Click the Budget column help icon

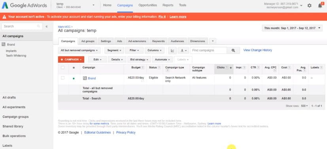coord(143,68)
